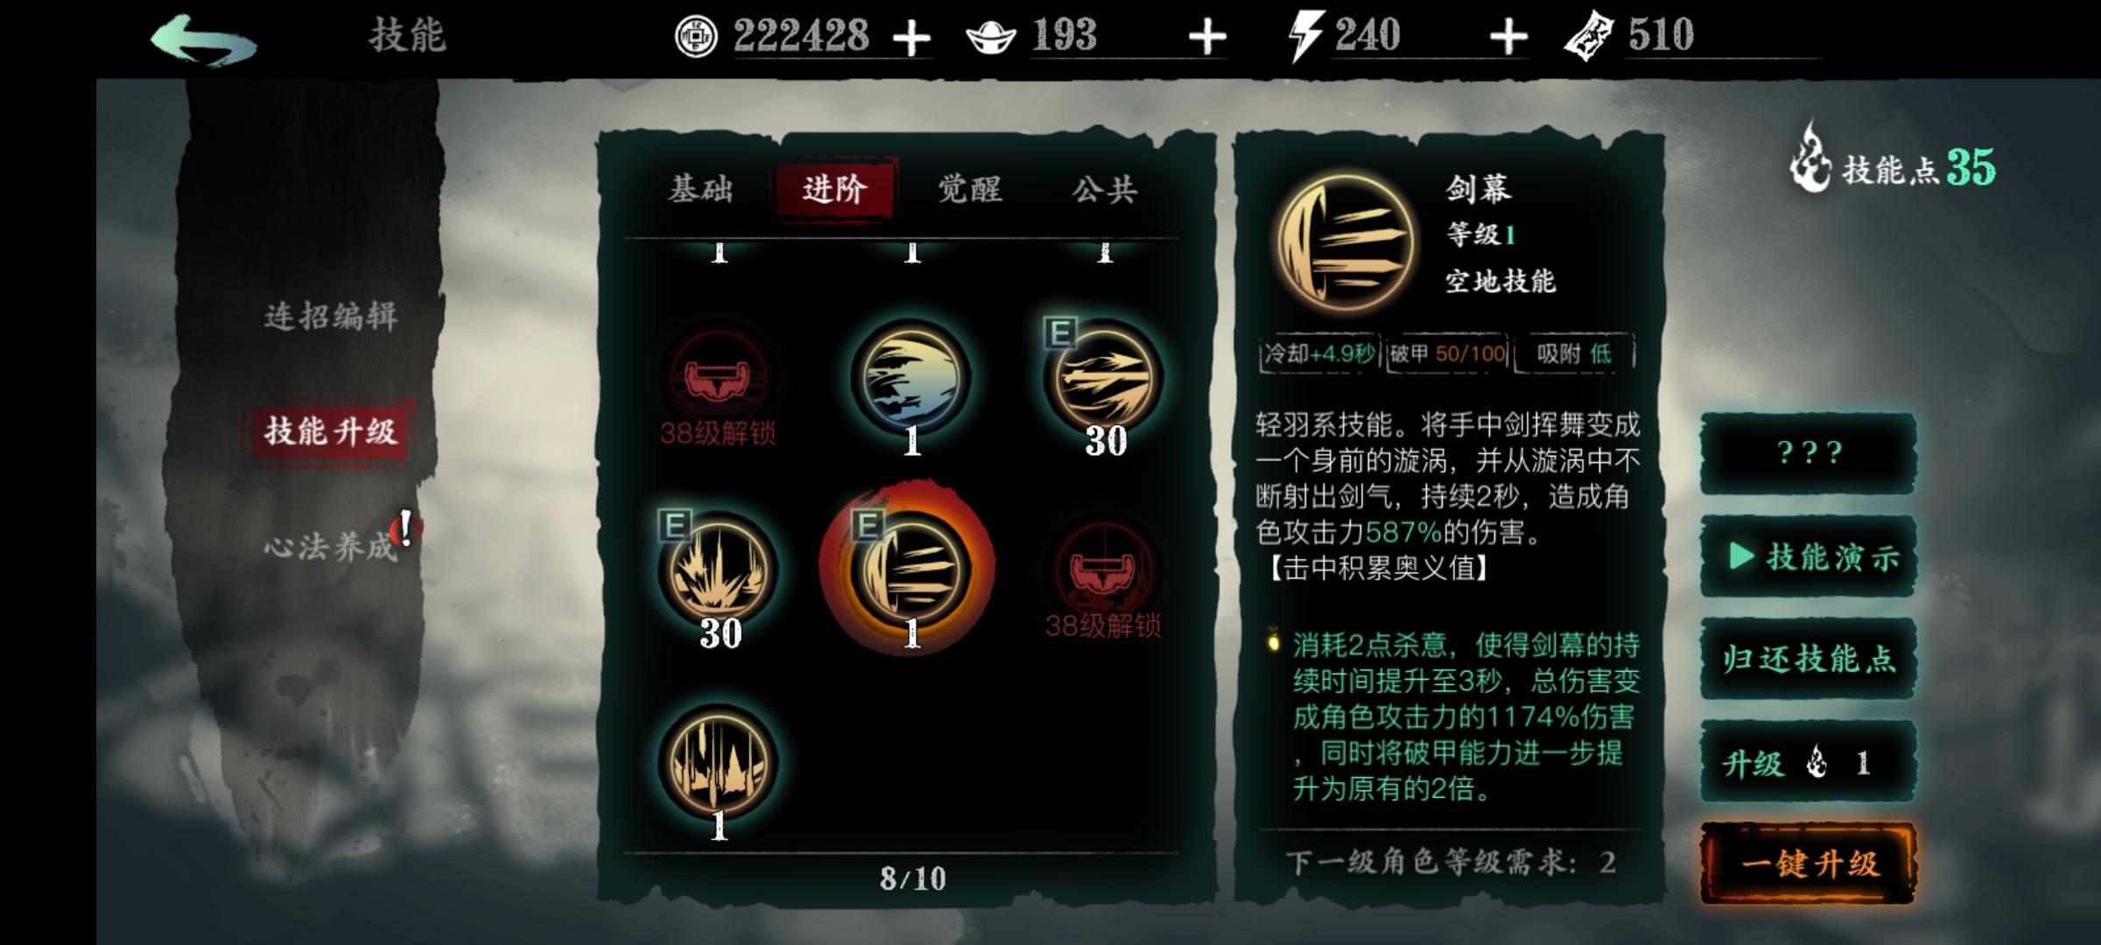Select the blue moon skill at level 1
This screenshot has height=945, width=2101.
click(x=911, y=378)
